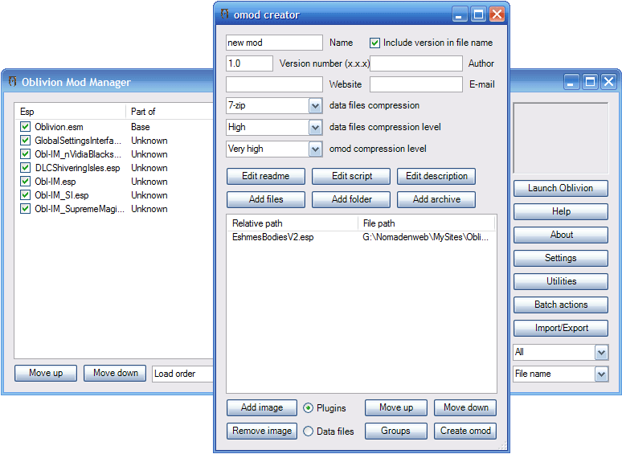
Task: Click the Load order box in Mod Manager
Action: tap(183, 374)
